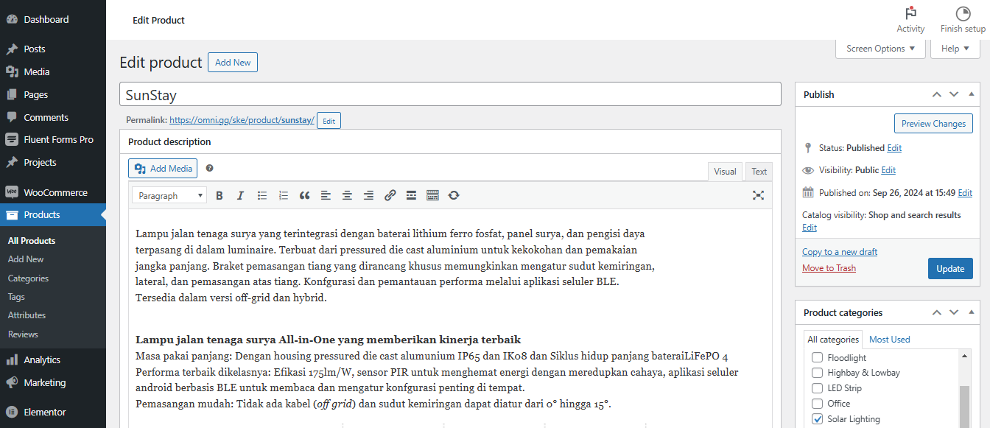The width and height of the screenshot is (990, 428).
Task: Check the Floodlight category
Action: [816, 357]
